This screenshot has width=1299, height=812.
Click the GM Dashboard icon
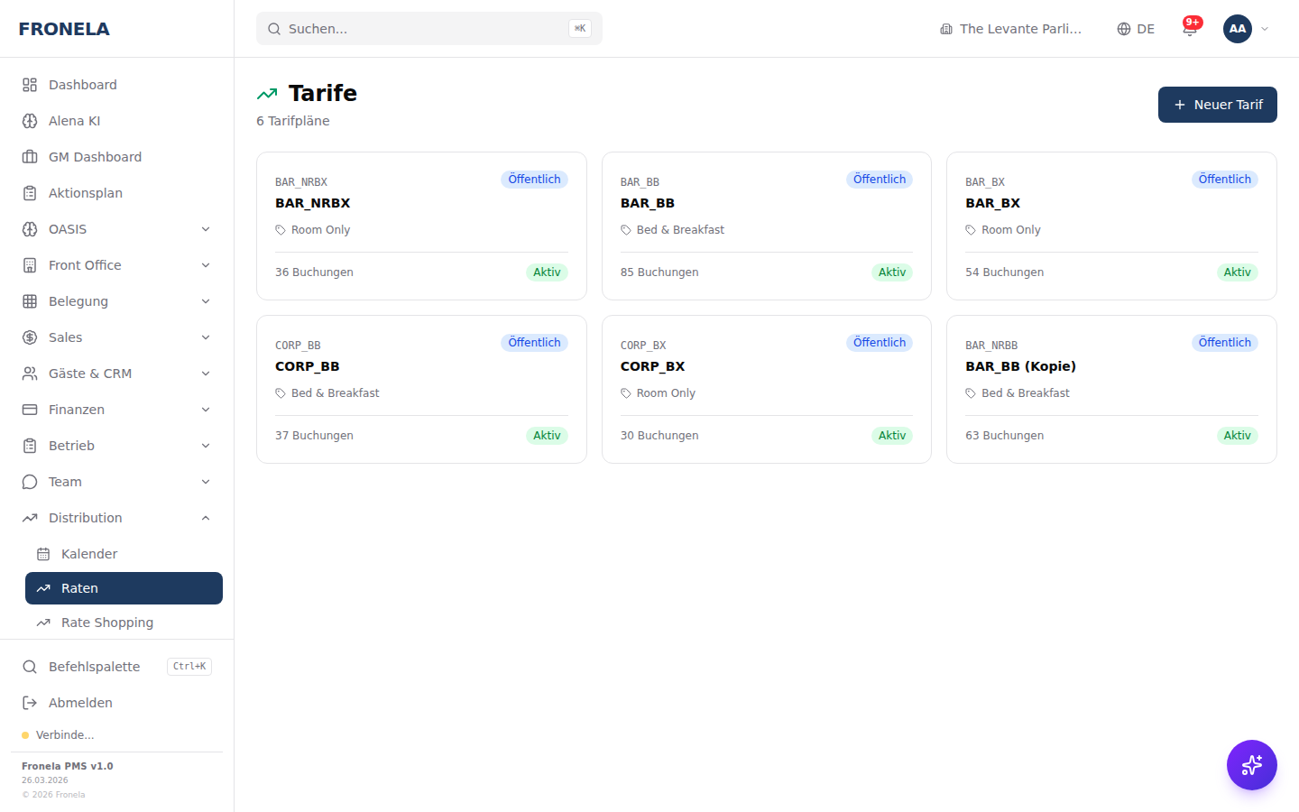tap(30, 157)
